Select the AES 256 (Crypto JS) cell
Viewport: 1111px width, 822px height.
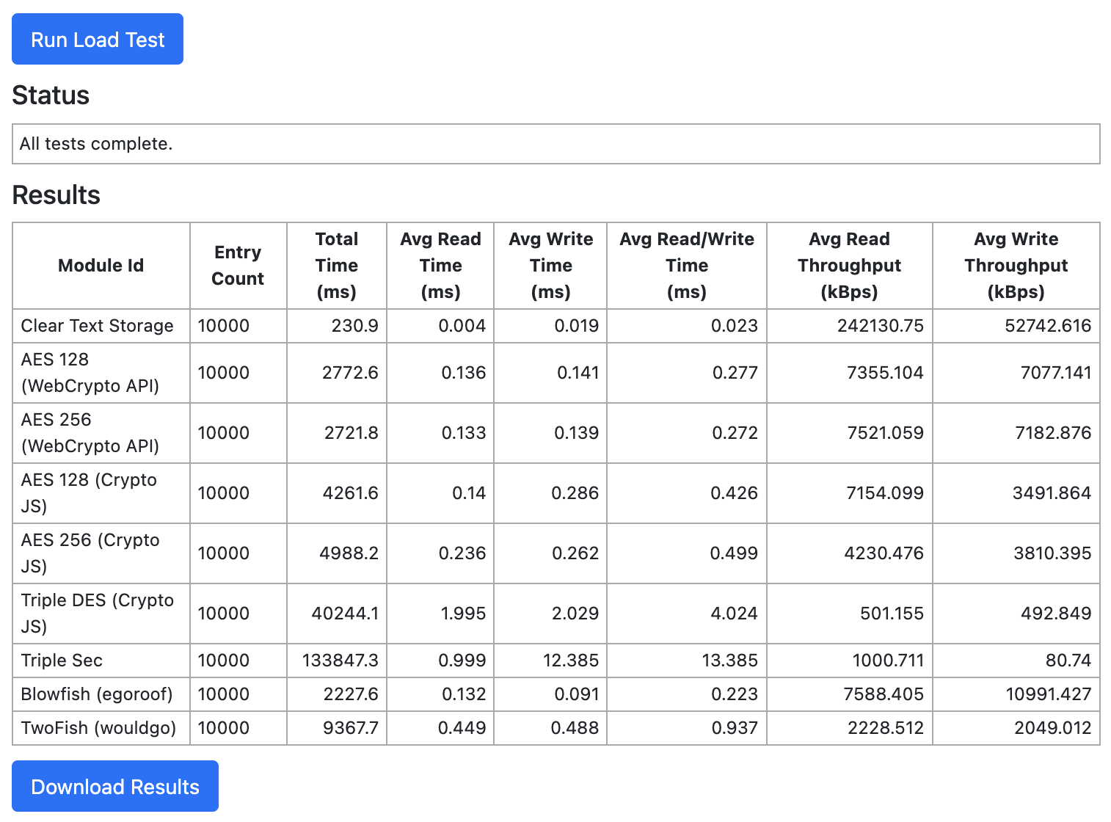point(101,553)
